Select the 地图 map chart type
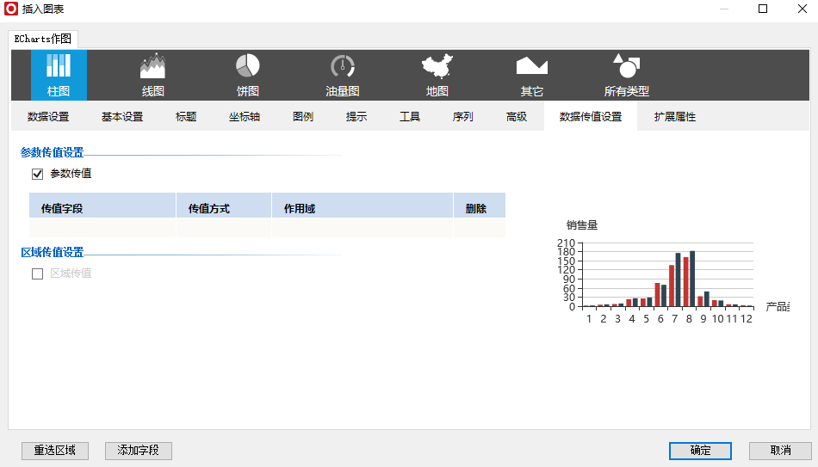818x467 pixels. click(437, 75)
